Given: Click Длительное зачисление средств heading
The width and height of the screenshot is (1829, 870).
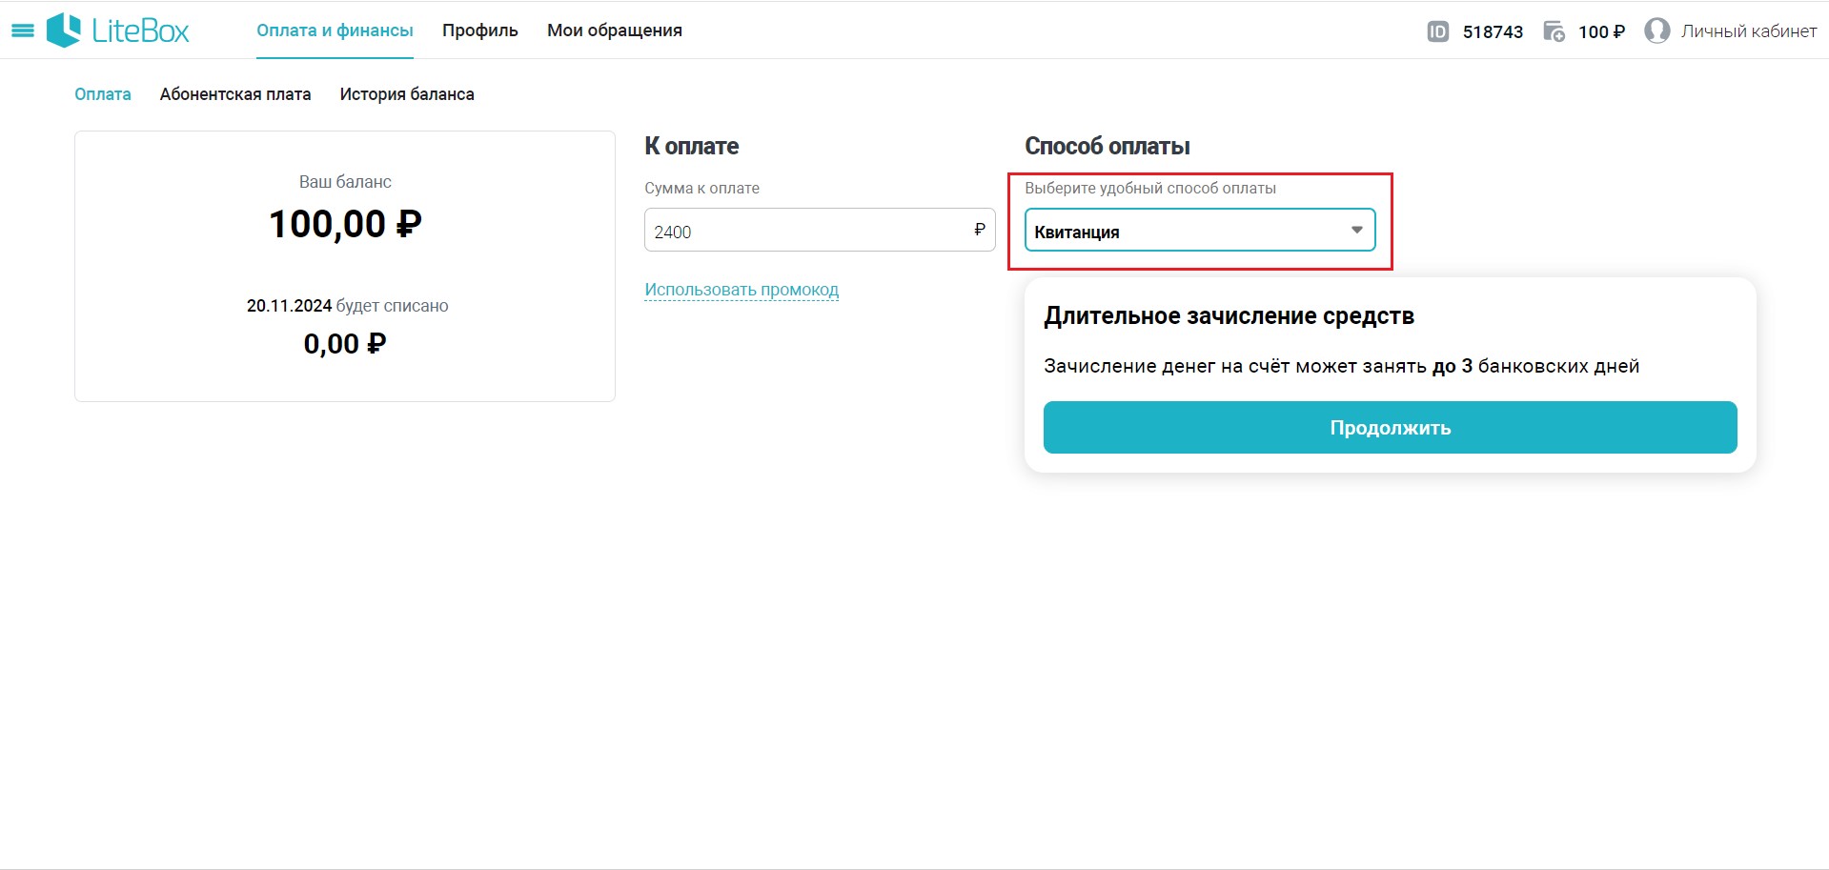Looking at the screenshot, I should point(1229,316).
